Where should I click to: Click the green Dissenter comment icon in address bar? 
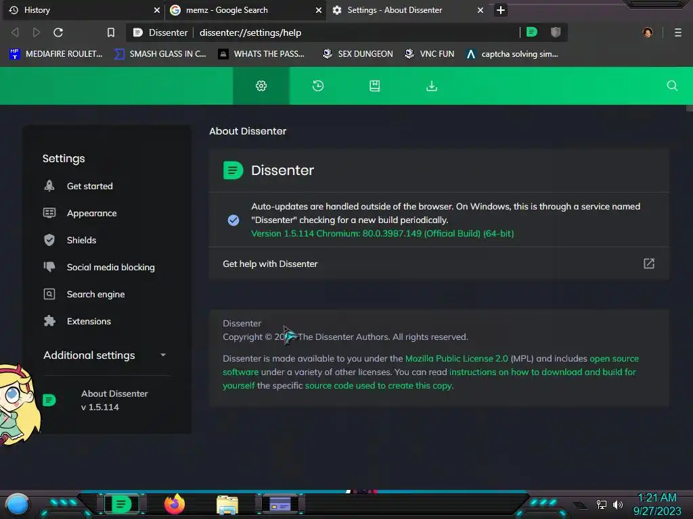[x=532, y=32]
